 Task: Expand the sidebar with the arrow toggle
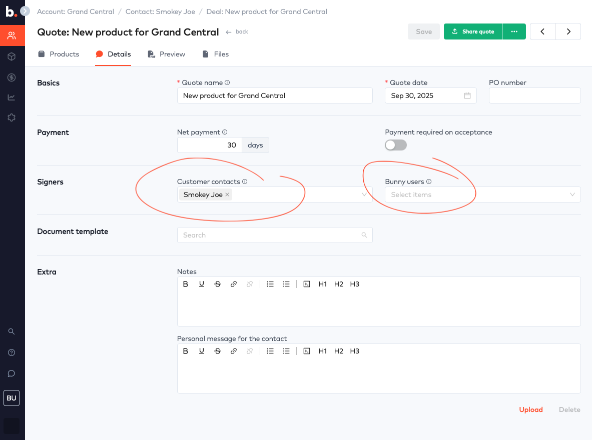(x=25, y=11)
